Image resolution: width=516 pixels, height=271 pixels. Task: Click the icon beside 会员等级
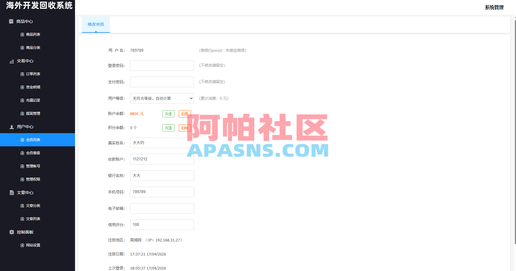pyautogui.click(x=22, y=153)
